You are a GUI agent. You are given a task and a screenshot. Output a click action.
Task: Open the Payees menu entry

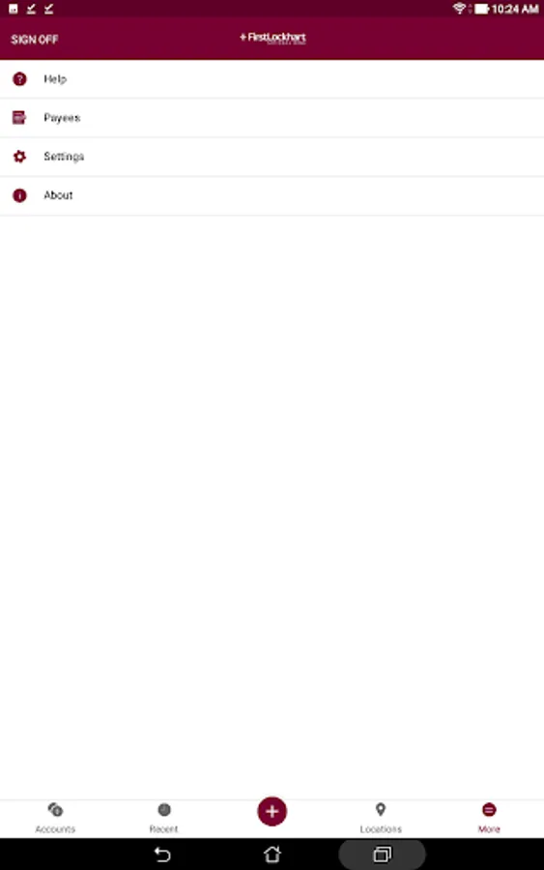tap(272, 118)
